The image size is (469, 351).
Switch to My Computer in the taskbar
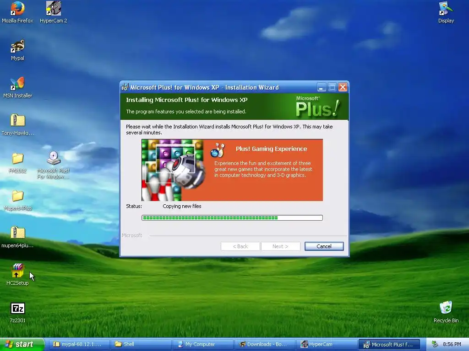click(202, 344)
